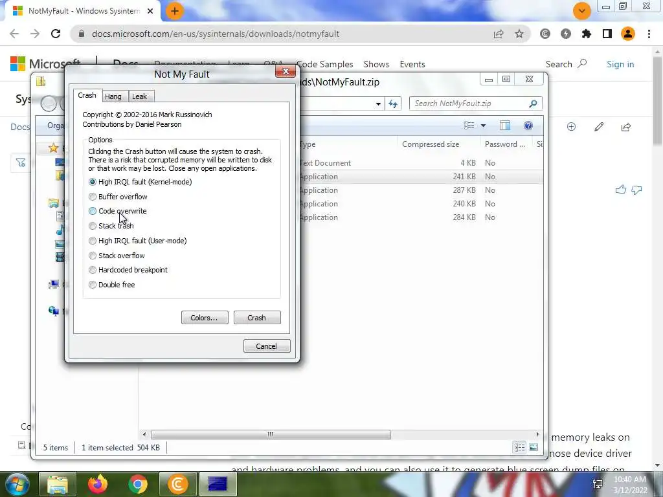Screen dimensions: 663x497
Task: Click Search on Microsoft Docs
Action: coord(566,64)
